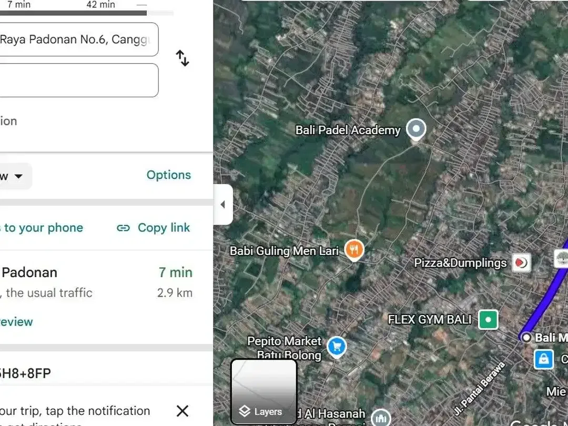The height and width of the screenshot is (426, 568).
Task: Click the Bali Padel Academy map pin
Action: point(416,129)
